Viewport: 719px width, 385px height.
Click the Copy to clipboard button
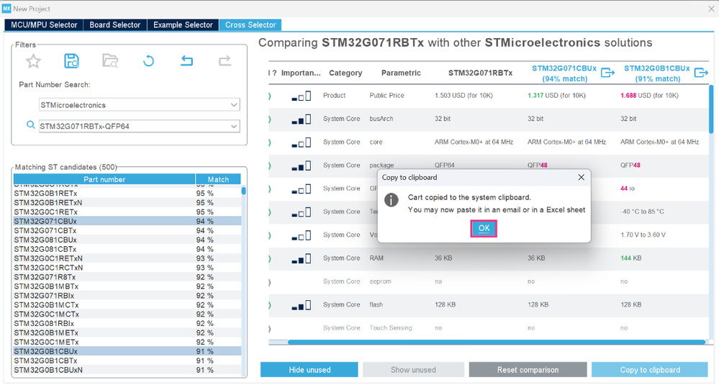pyautogui.click(x=650, y=369)
